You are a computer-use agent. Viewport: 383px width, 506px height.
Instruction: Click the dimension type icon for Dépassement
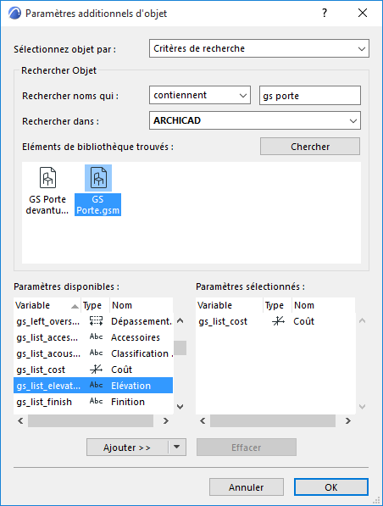click(x=96, y=320)
